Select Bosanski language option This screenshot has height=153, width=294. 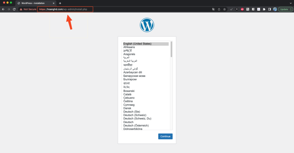(129, 91)
